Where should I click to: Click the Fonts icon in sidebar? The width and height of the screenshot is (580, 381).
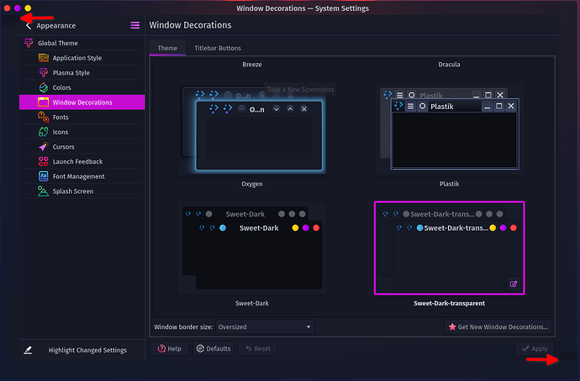[43, 117]
